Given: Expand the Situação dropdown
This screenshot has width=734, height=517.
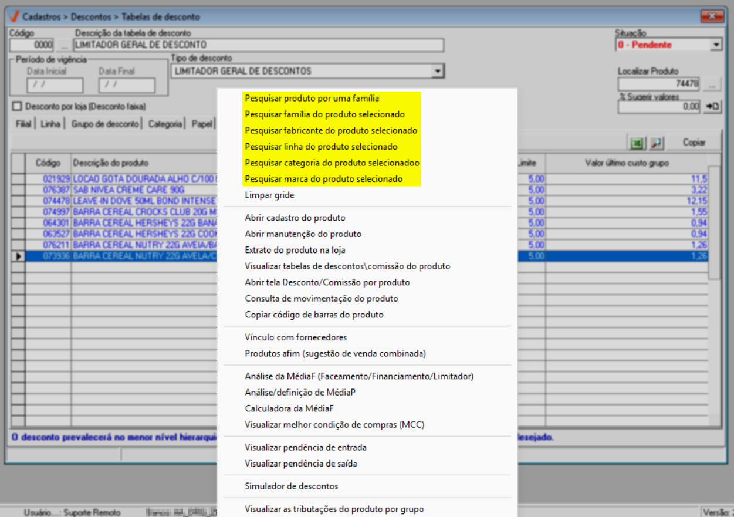Looking at the screenshot, I should 716,45.
